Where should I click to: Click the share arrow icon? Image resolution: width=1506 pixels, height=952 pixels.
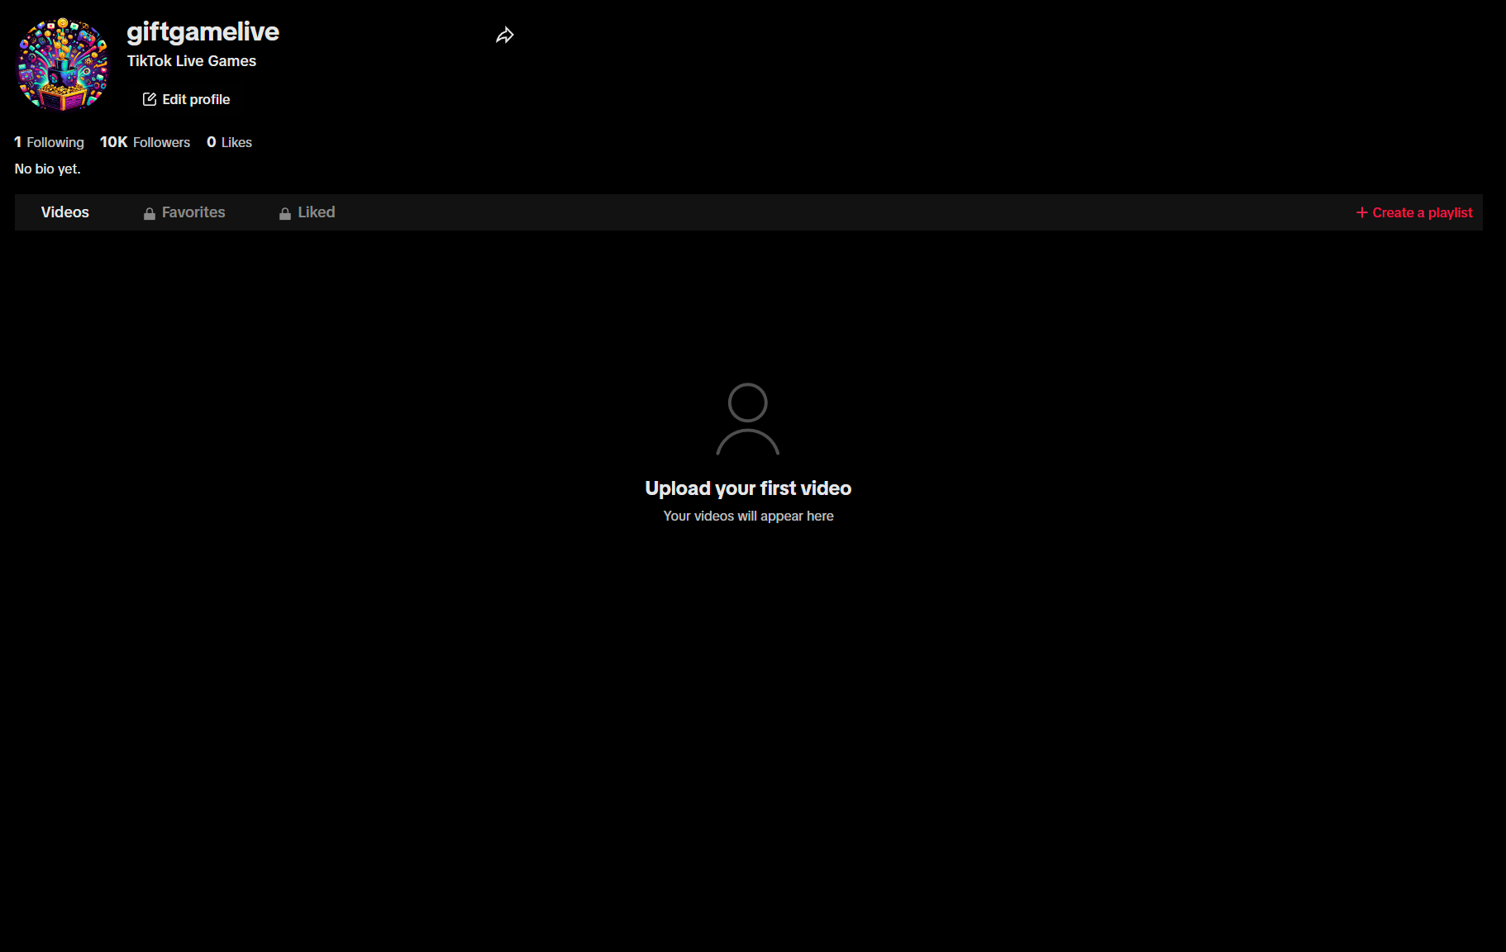point(505,35)
